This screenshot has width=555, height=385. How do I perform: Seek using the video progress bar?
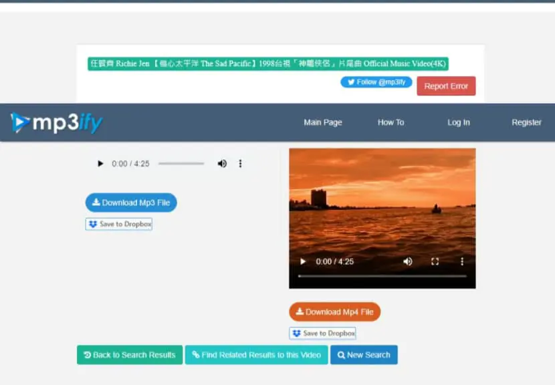pos(382,276)
